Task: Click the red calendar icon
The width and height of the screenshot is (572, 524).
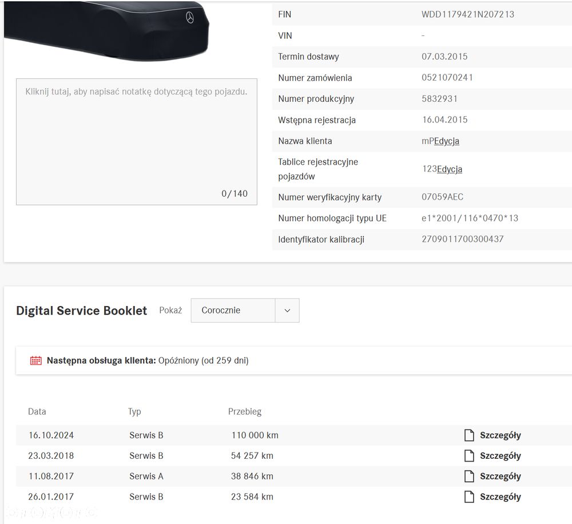Action: click(35, 360)
